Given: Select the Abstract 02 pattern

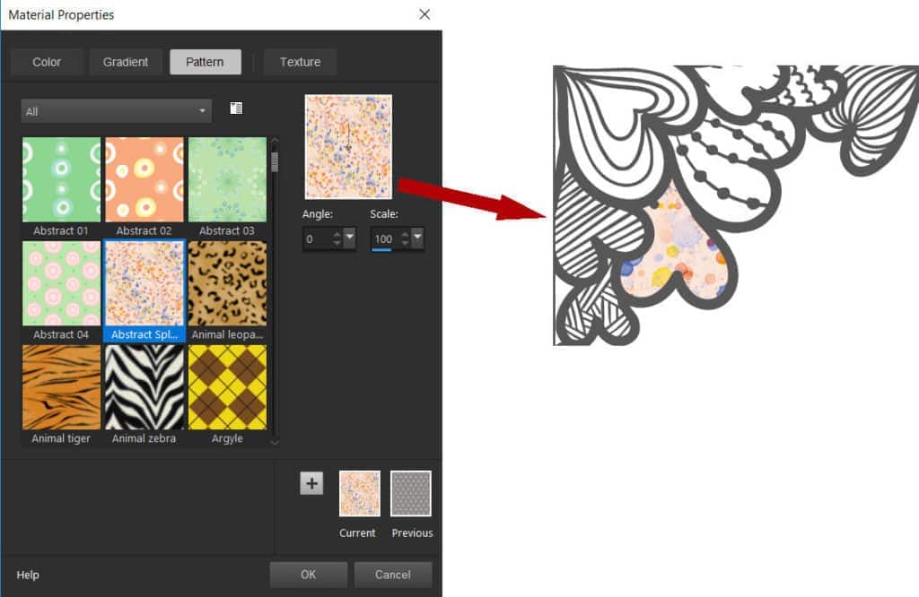Looking at the screenshot, I should click(144, 179).
